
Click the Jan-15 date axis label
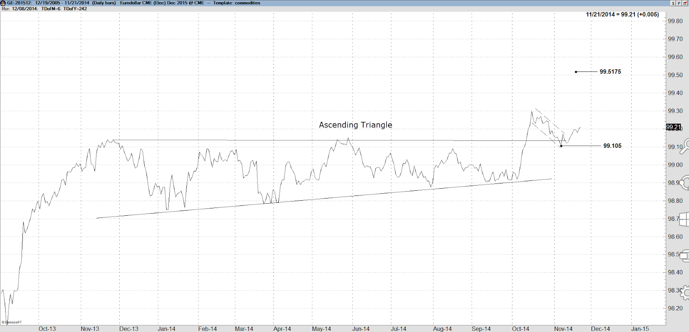[x=640, y=329]
